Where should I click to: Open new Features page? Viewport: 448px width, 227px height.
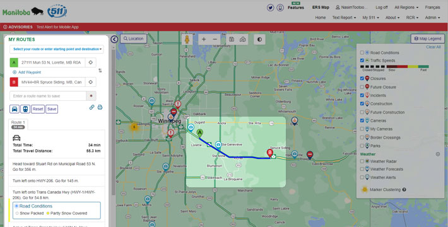point(296,8)
